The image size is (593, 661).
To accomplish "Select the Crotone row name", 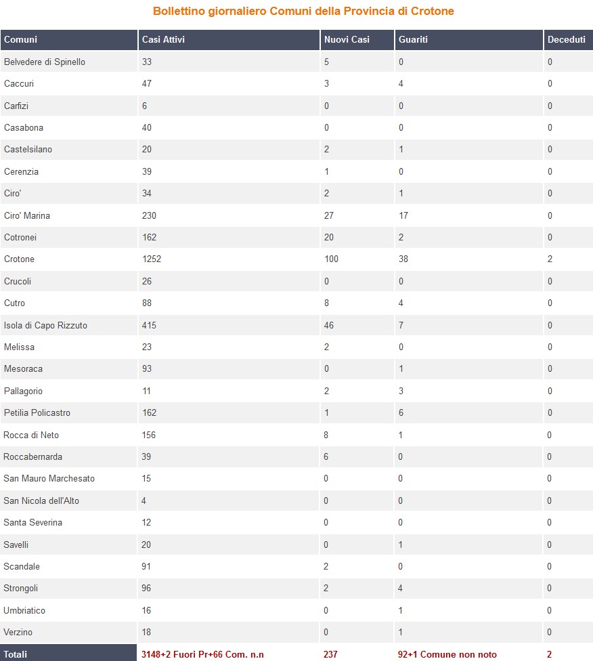I will tap(19, 259).
